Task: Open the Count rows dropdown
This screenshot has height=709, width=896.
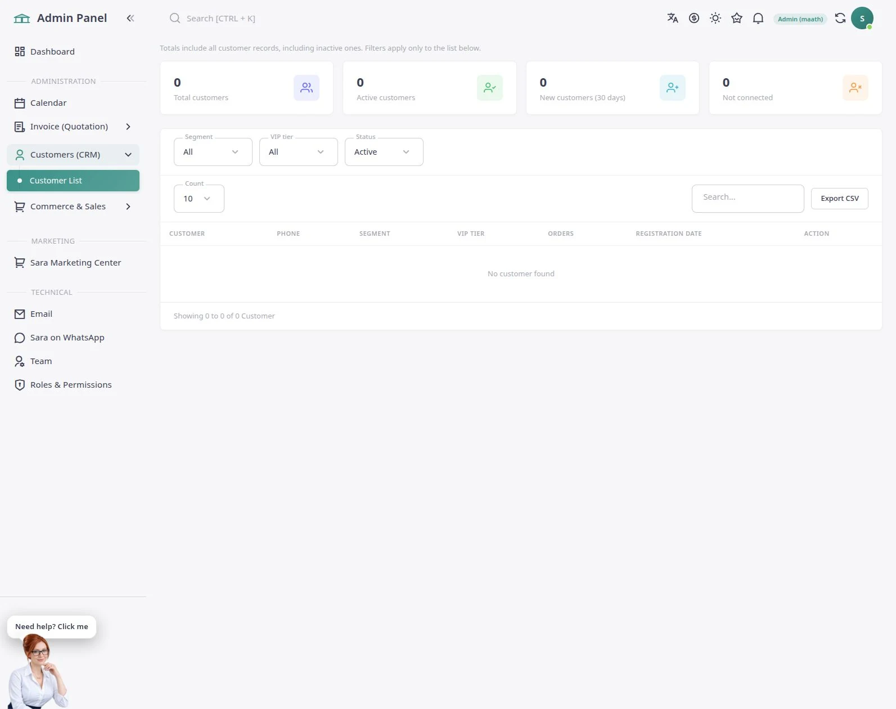Action: pyautogui.click(x=199, y=199)
